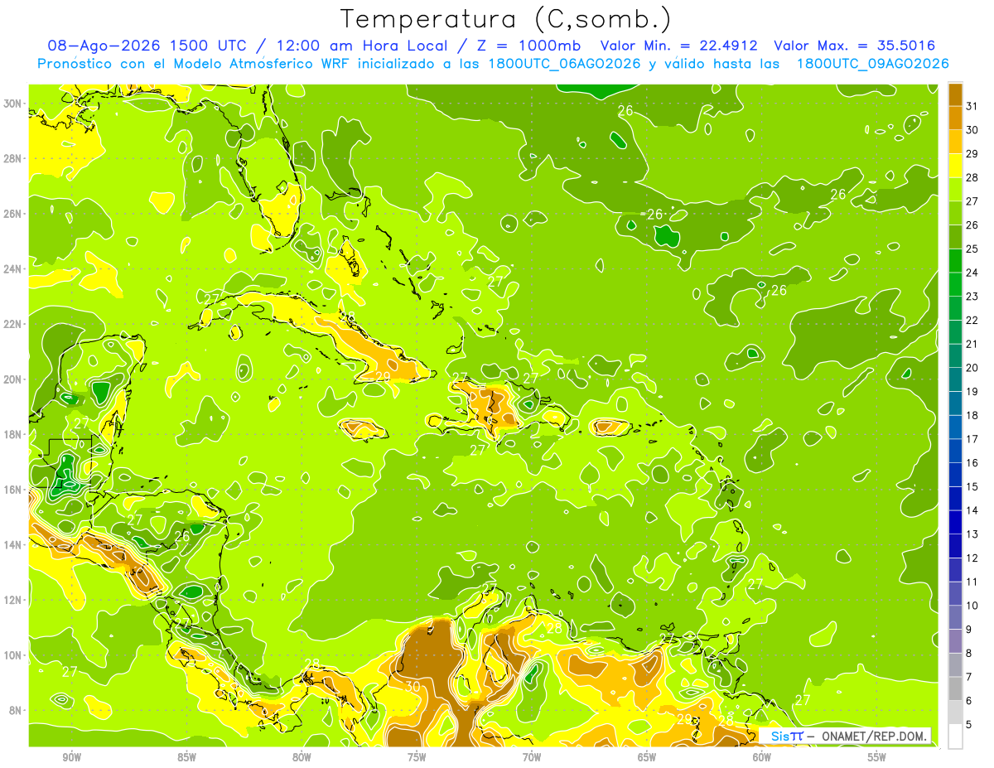Viewport: 994px width, 768px height.
Task: Pick the blue color-bar segment between 15 and 16
Action: pyautogui.click(x=955, y=474)
